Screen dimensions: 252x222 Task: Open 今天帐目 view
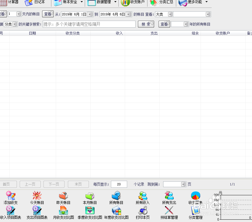[37, 196]
